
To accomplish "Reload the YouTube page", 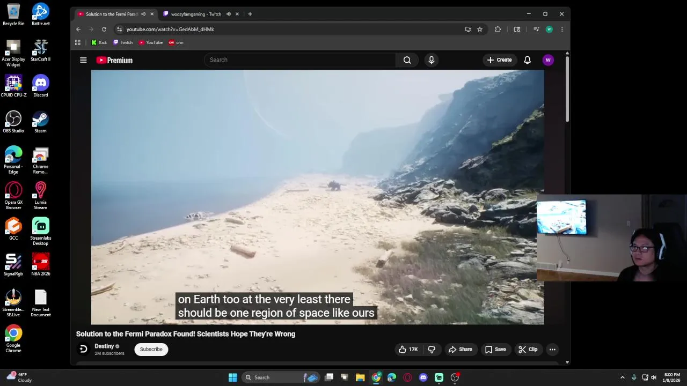I will coord(104,29).
